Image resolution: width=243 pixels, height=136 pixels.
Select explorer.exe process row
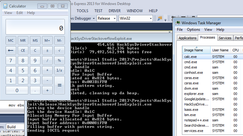point(212,94)
